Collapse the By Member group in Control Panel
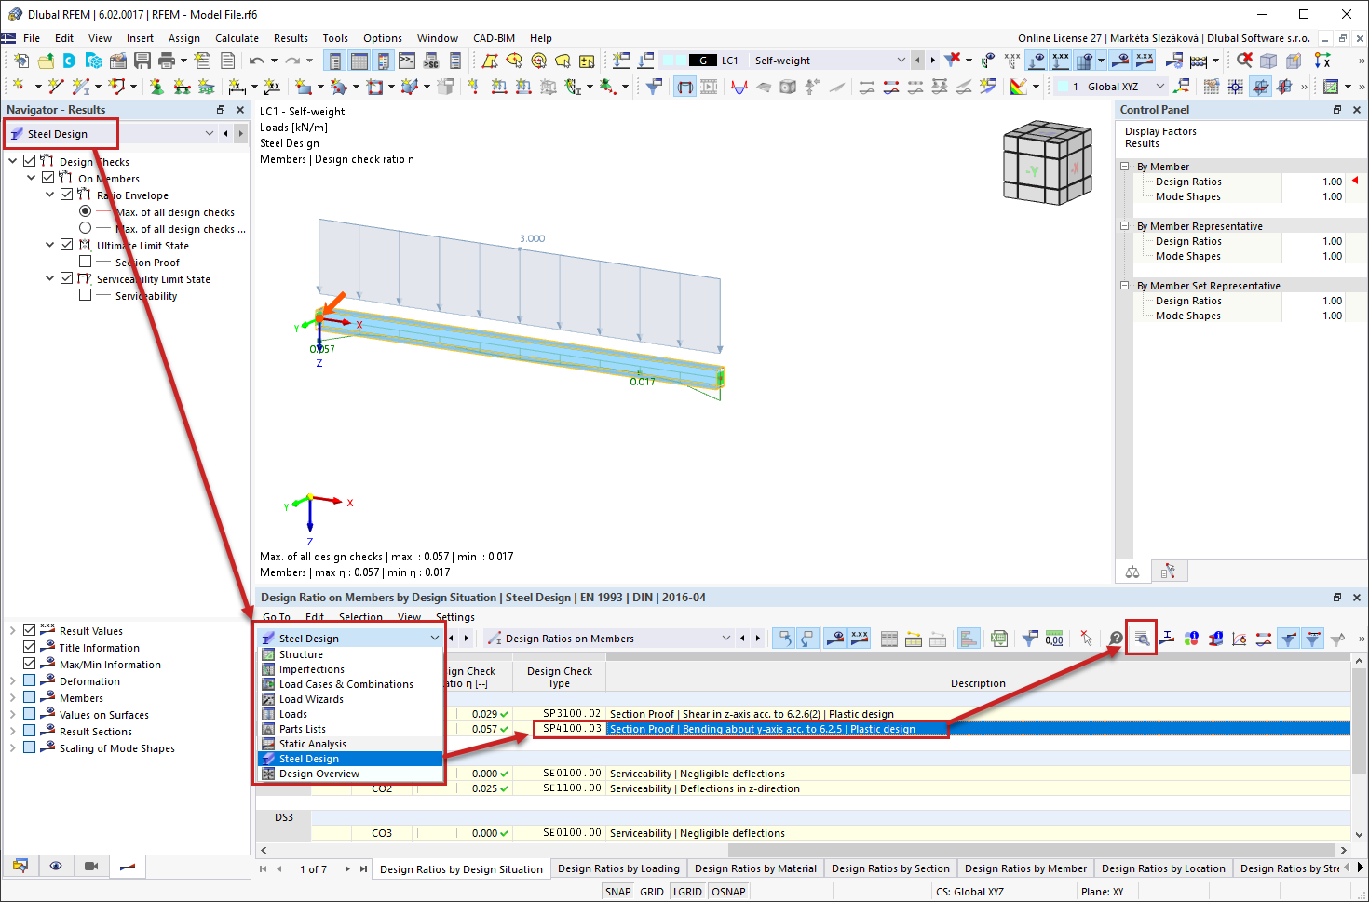Screen dimensions: 1369x902 [x=1125, y=167]
